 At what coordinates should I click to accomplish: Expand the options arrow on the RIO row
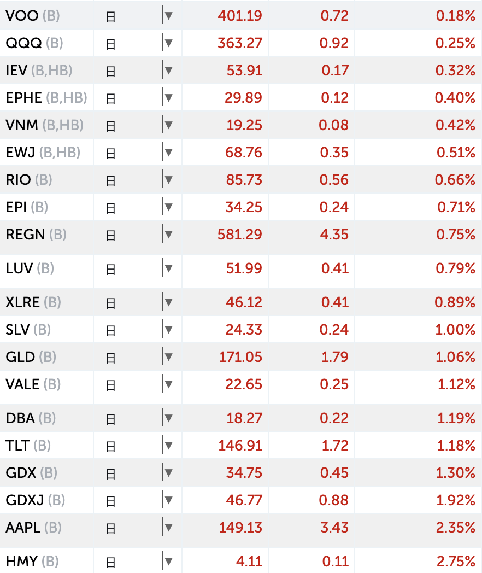coord(169,180)
